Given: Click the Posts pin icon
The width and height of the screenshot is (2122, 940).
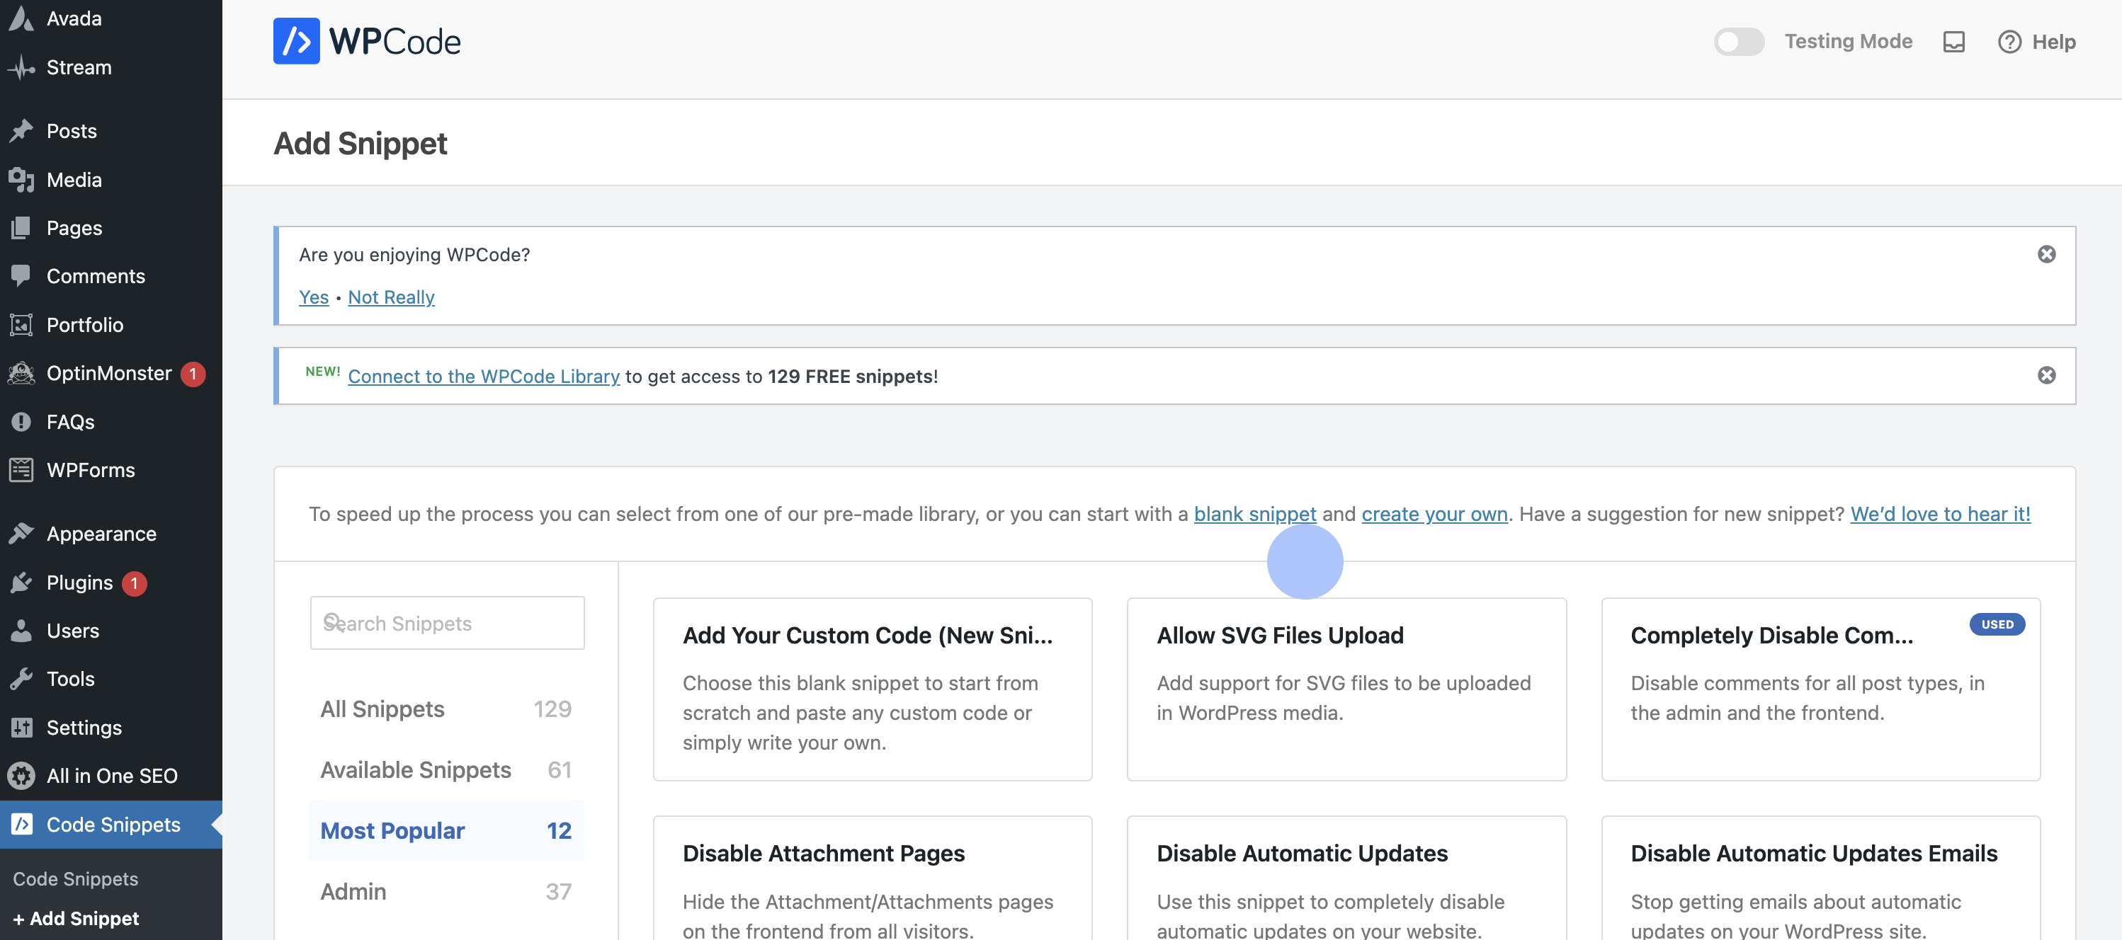Looking at the screenshot, I should click(x=21, y=131).
